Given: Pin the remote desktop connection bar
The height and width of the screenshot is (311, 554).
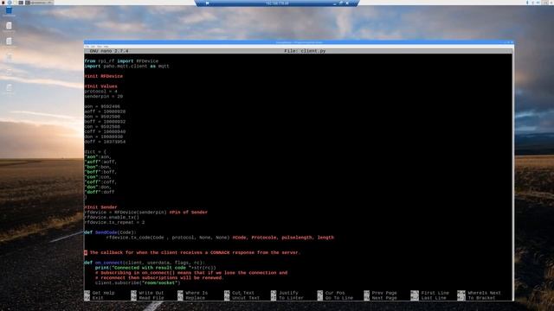Looking at the screenshot, I should (x=208, y=3).
